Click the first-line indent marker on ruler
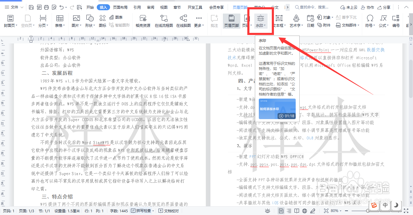 31,37
